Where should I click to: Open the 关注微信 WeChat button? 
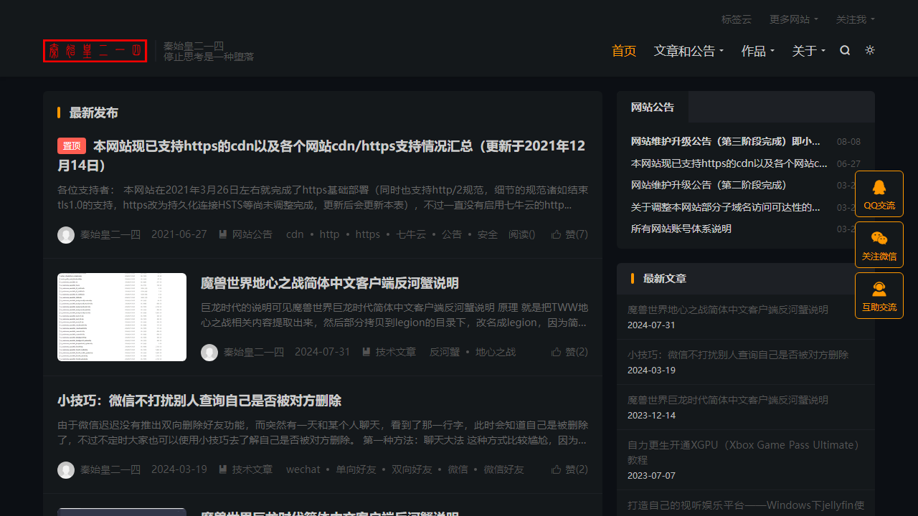tap(879, 245)
